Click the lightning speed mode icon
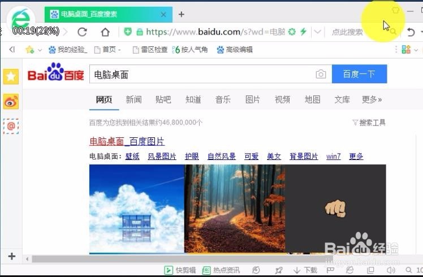The image size is (423, 277). [303, 32]
